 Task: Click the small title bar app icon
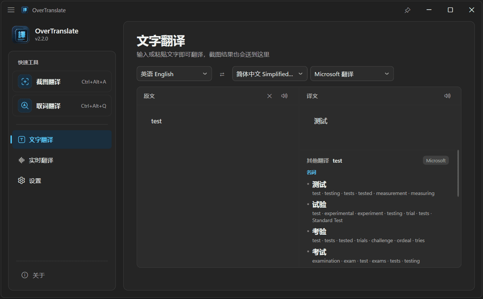25,10
